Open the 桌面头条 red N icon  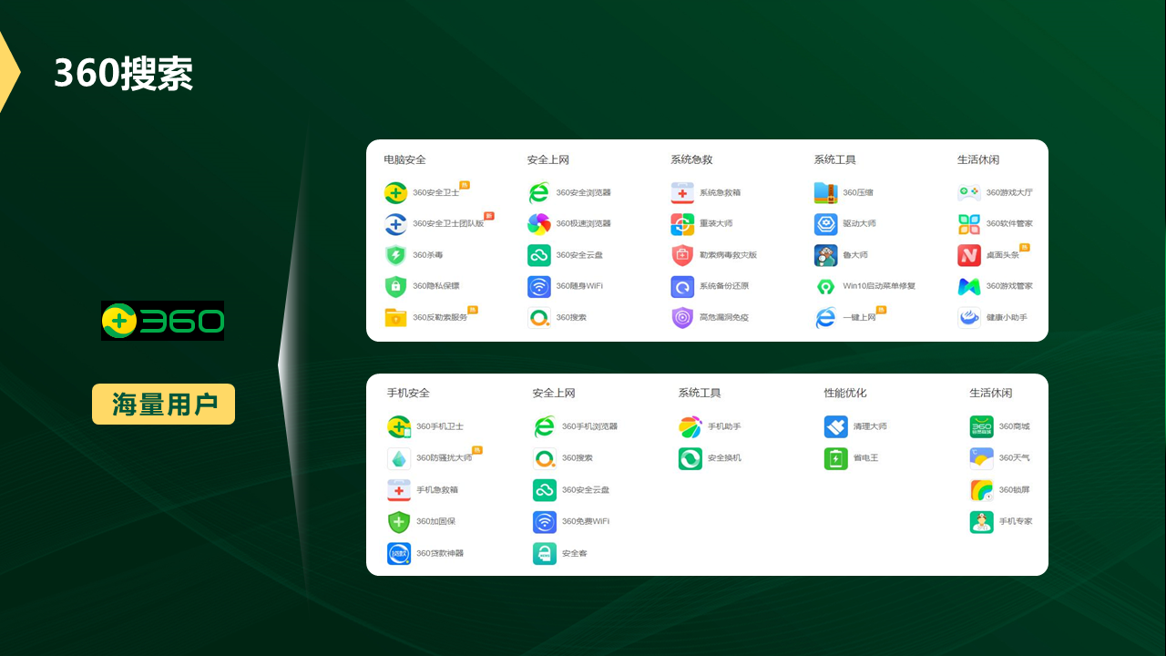(969, 255)
